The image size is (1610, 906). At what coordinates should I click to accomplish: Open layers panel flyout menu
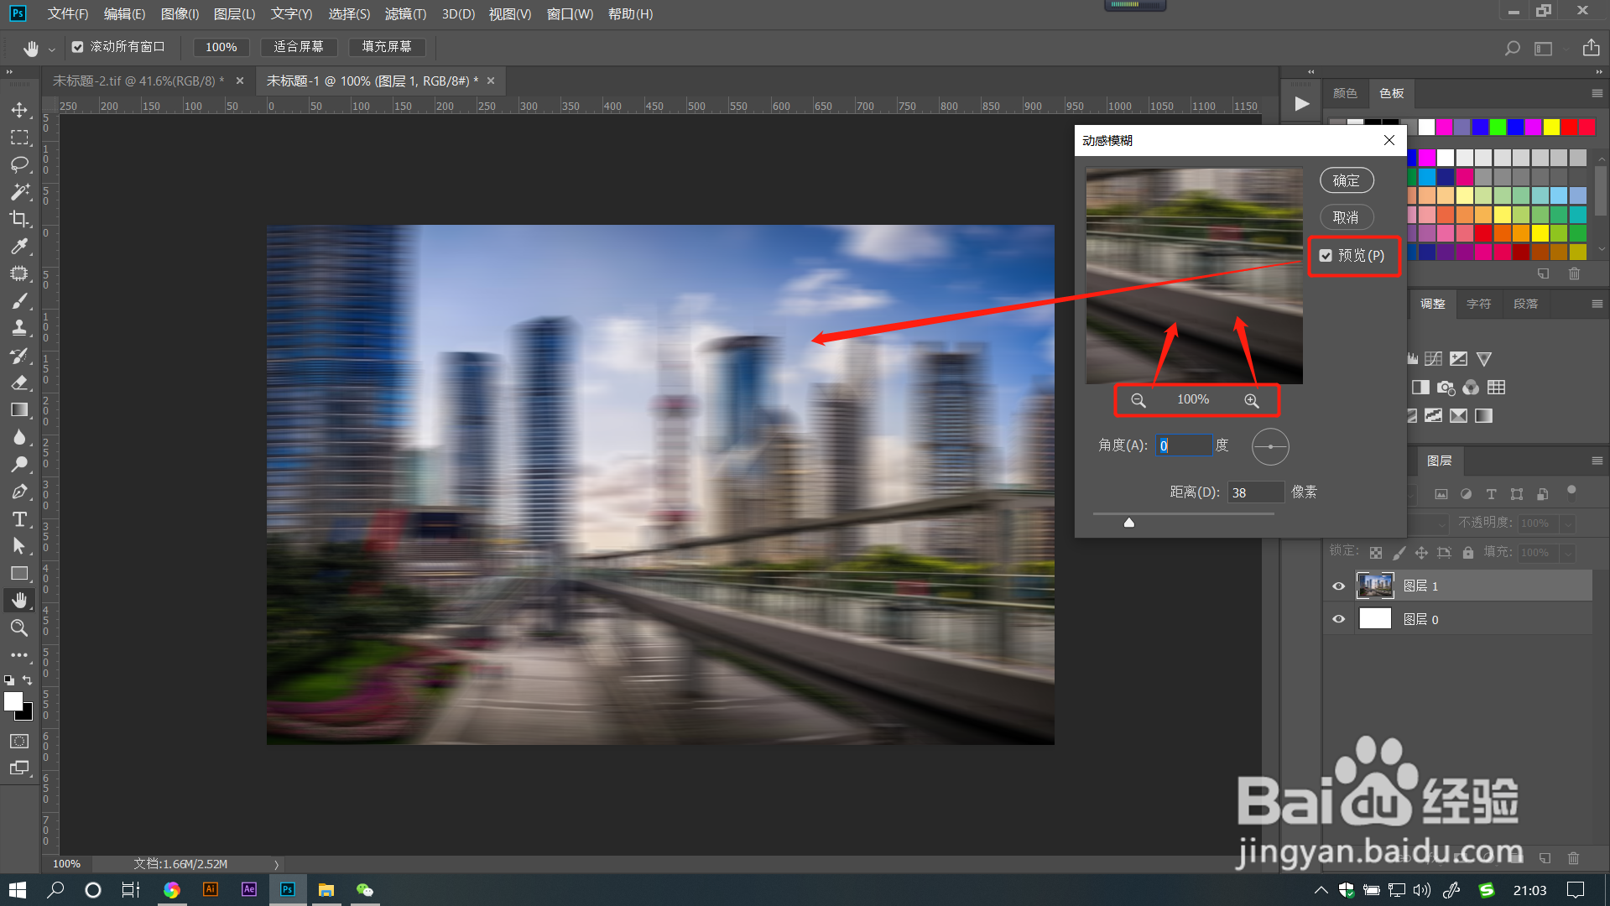[1597, 461]
